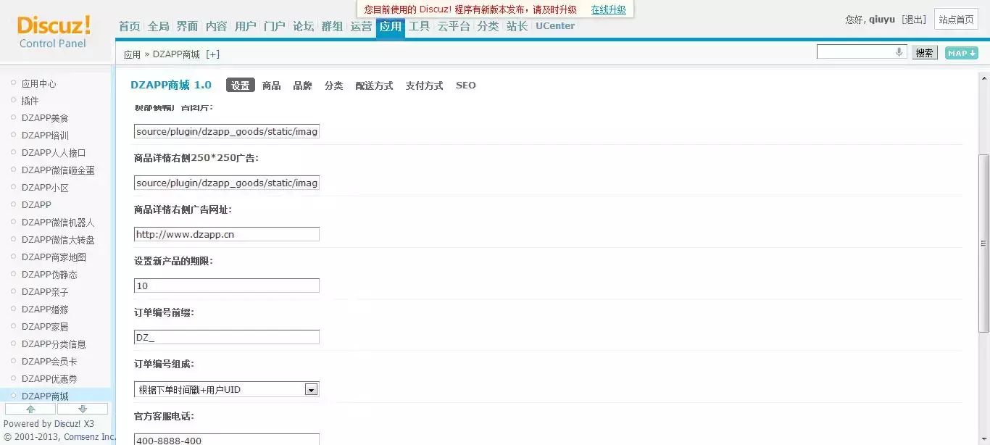
Task: Open the 分类 tab next to 品牌
Action: [x=334, y=86]
